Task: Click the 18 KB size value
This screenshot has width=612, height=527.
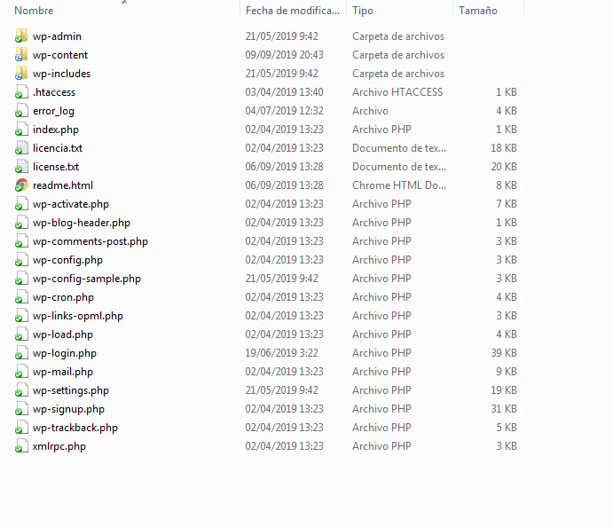Action: tap(504, 148)
